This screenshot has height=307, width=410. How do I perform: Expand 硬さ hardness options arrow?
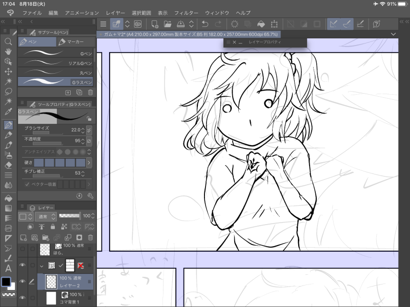(89, 163)
